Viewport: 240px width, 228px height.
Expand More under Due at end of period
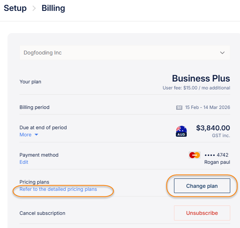[x=29, y=134]
